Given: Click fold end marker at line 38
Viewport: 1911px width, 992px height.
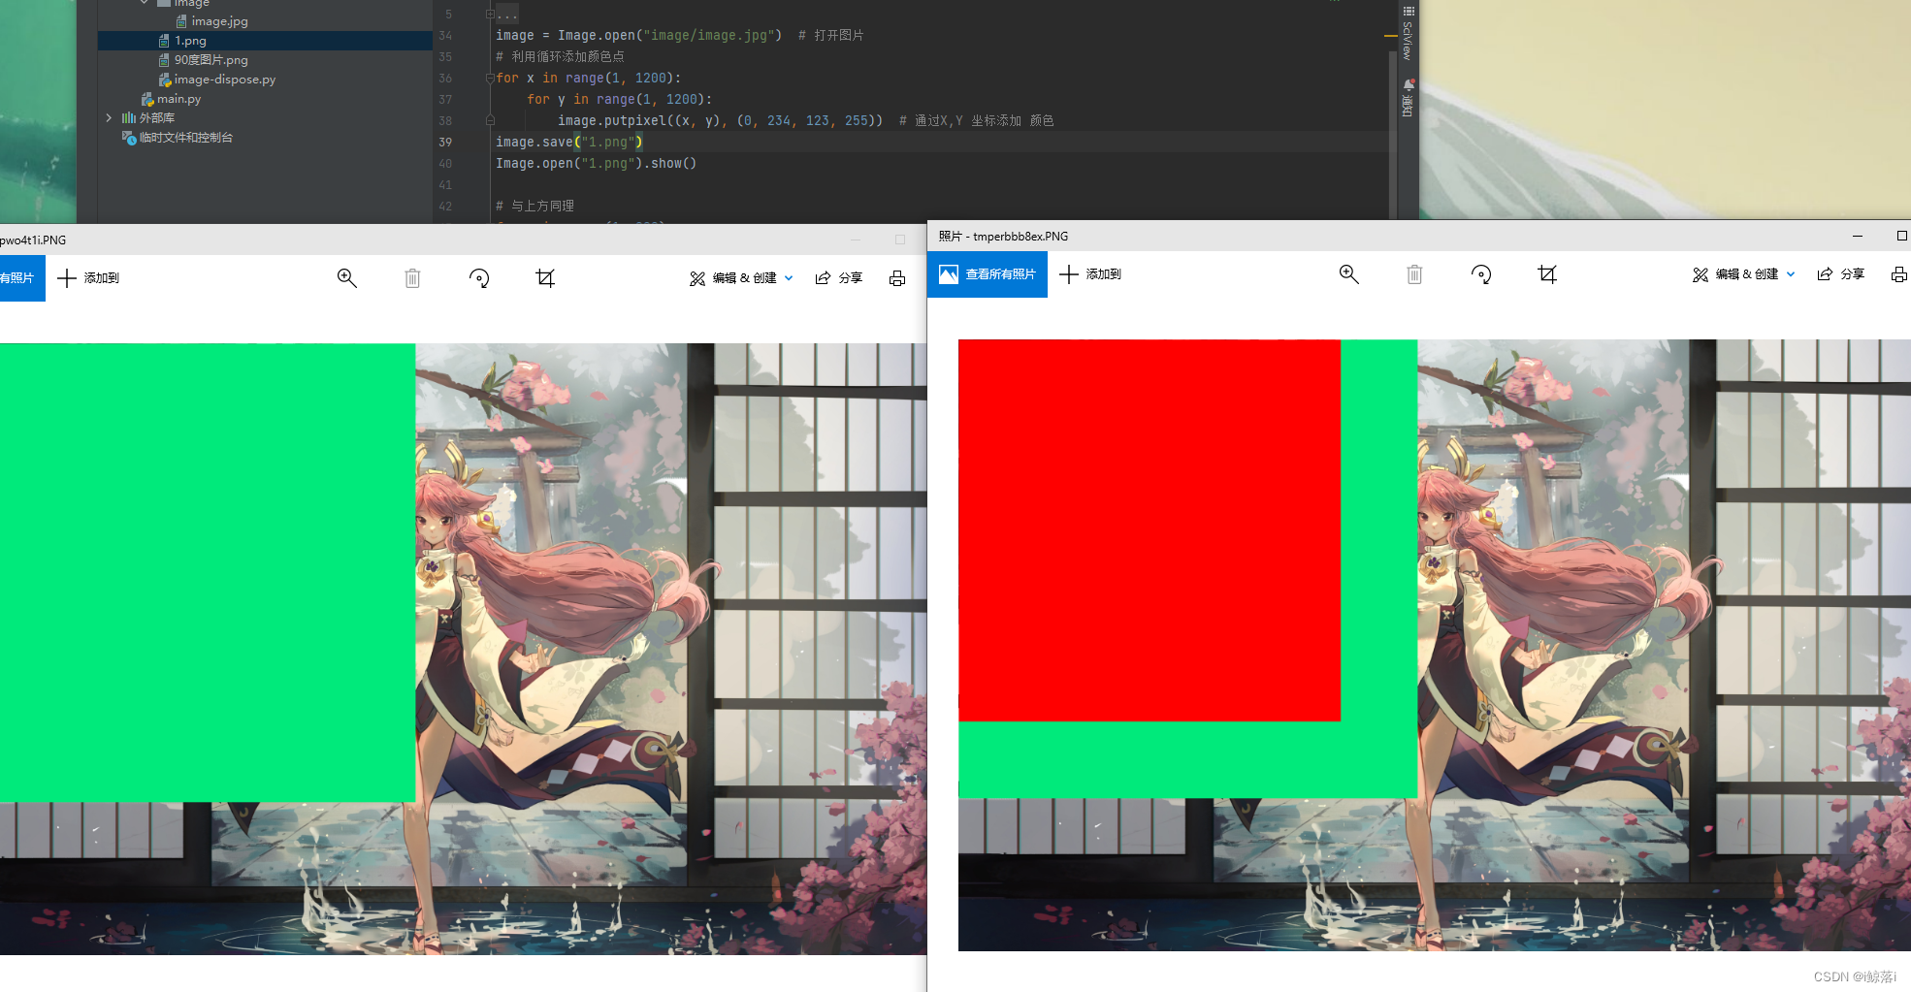Looking at the screenshot, I should (x=490, y=121).
